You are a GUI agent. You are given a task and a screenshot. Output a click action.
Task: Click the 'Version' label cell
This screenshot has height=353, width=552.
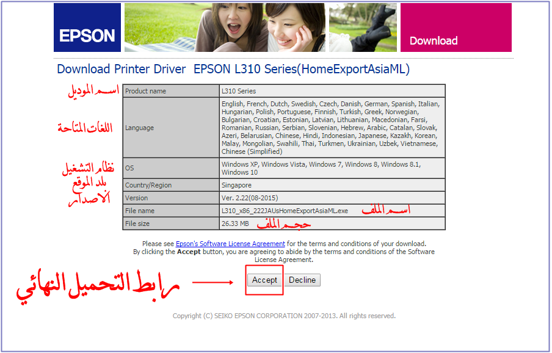[171, 198]
